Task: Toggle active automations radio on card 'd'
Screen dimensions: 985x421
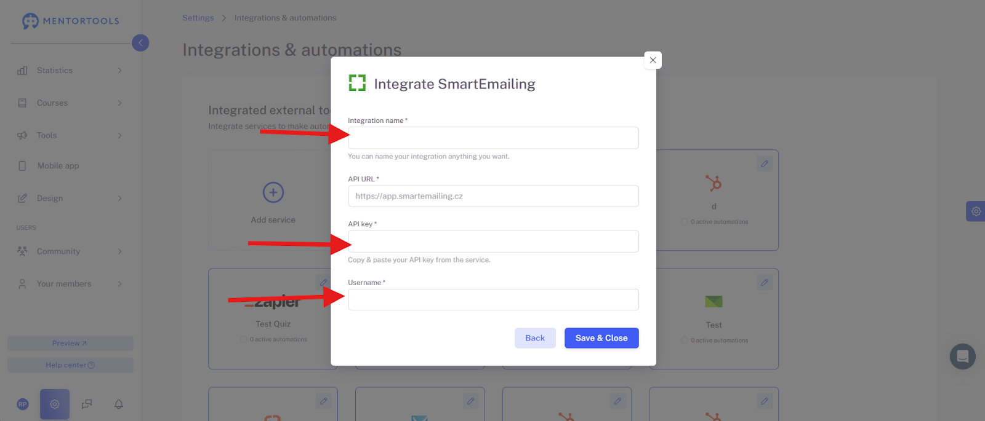Action: pyautogui.click(x=685, y=222)
